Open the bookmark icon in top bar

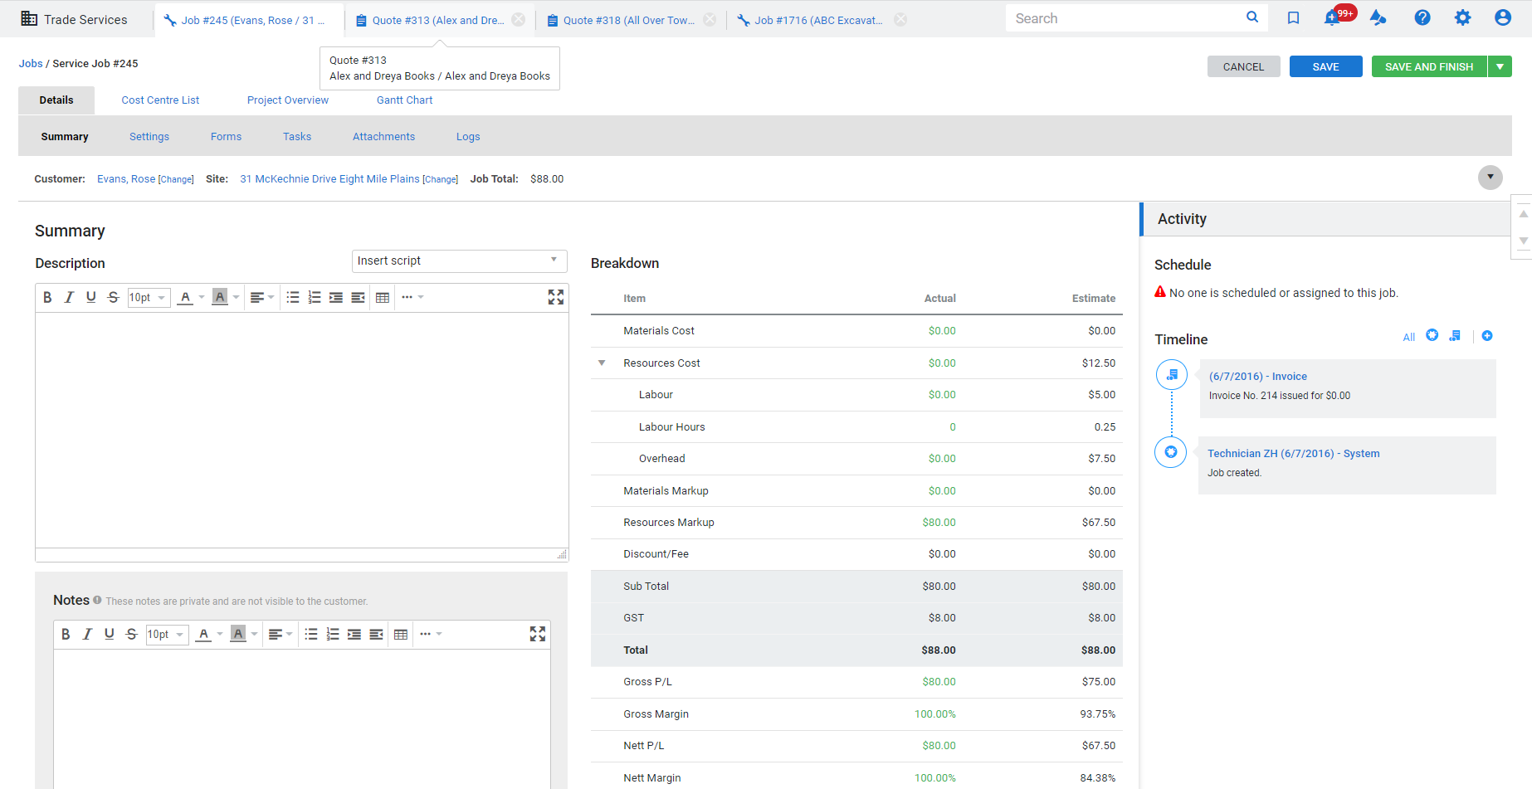(1293, 17)
